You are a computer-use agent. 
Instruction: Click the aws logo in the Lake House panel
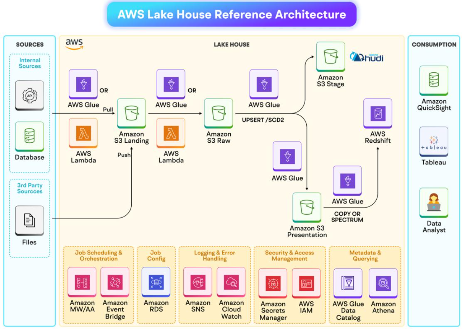click(x=74, y=44)
